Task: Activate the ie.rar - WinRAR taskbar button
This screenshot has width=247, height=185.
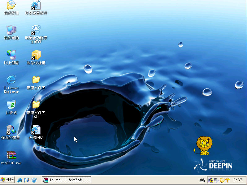Action: [x=67, y=180]
